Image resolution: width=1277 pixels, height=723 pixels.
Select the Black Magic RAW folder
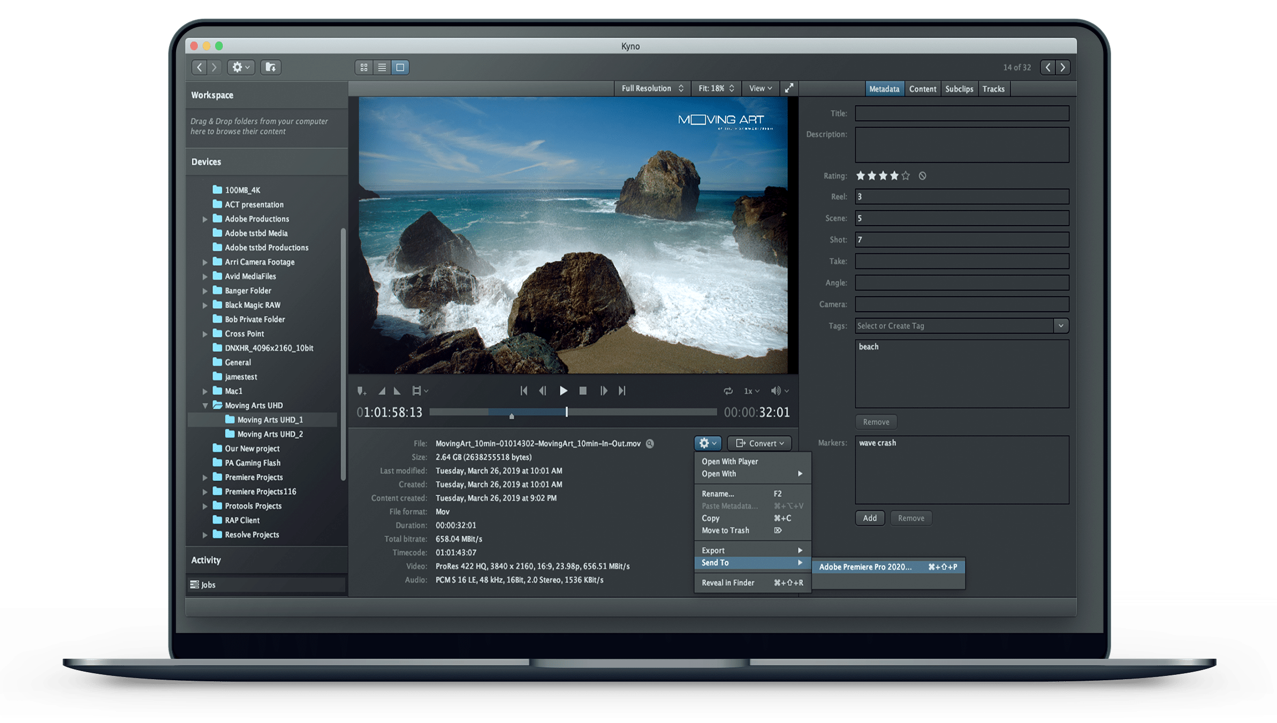point(252,305)
